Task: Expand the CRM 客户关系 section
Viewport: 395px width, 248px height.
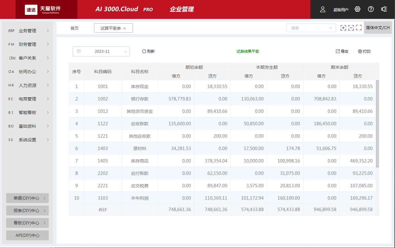Action: pos(27,58)
